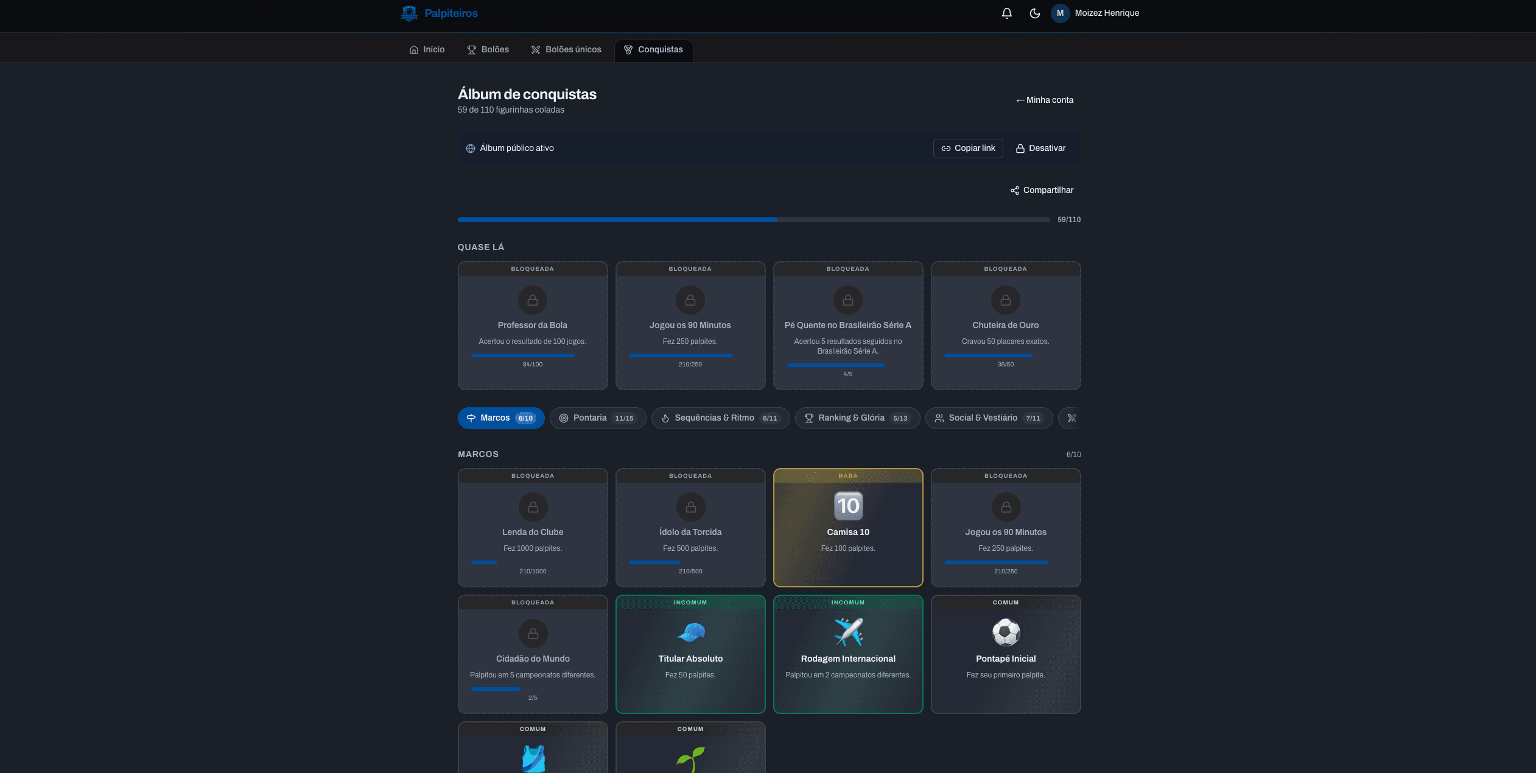Screen dimensions: 1536x773
Task: Click the MARCOS section heading
Action: (x=478, y=455)
